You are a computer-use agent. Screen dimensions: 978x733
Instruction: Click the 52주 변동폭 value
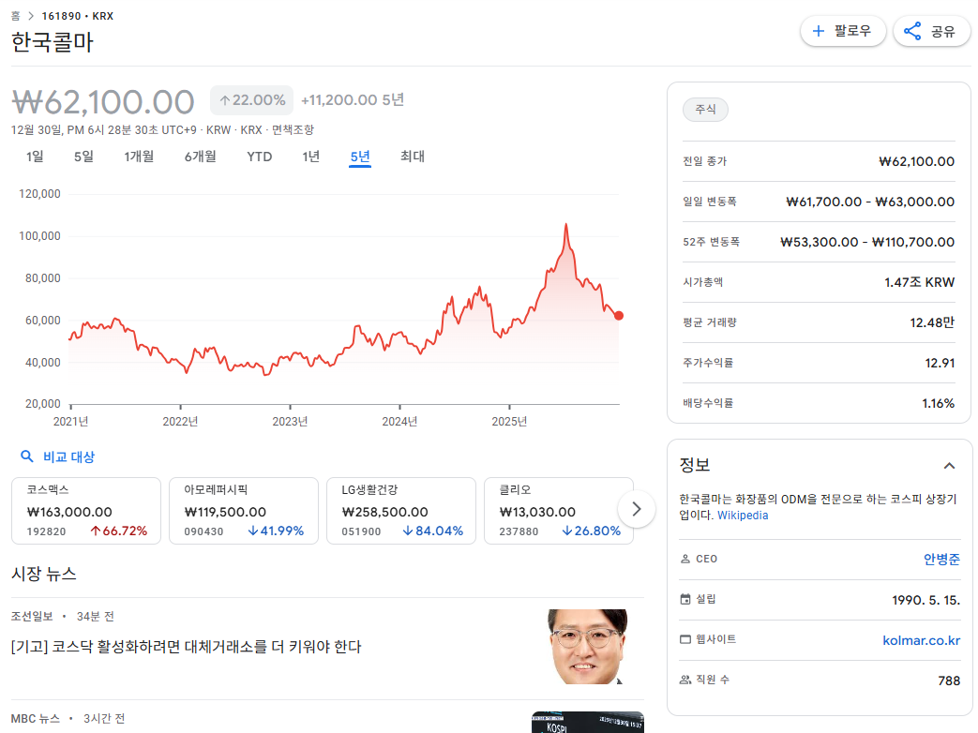867,242
